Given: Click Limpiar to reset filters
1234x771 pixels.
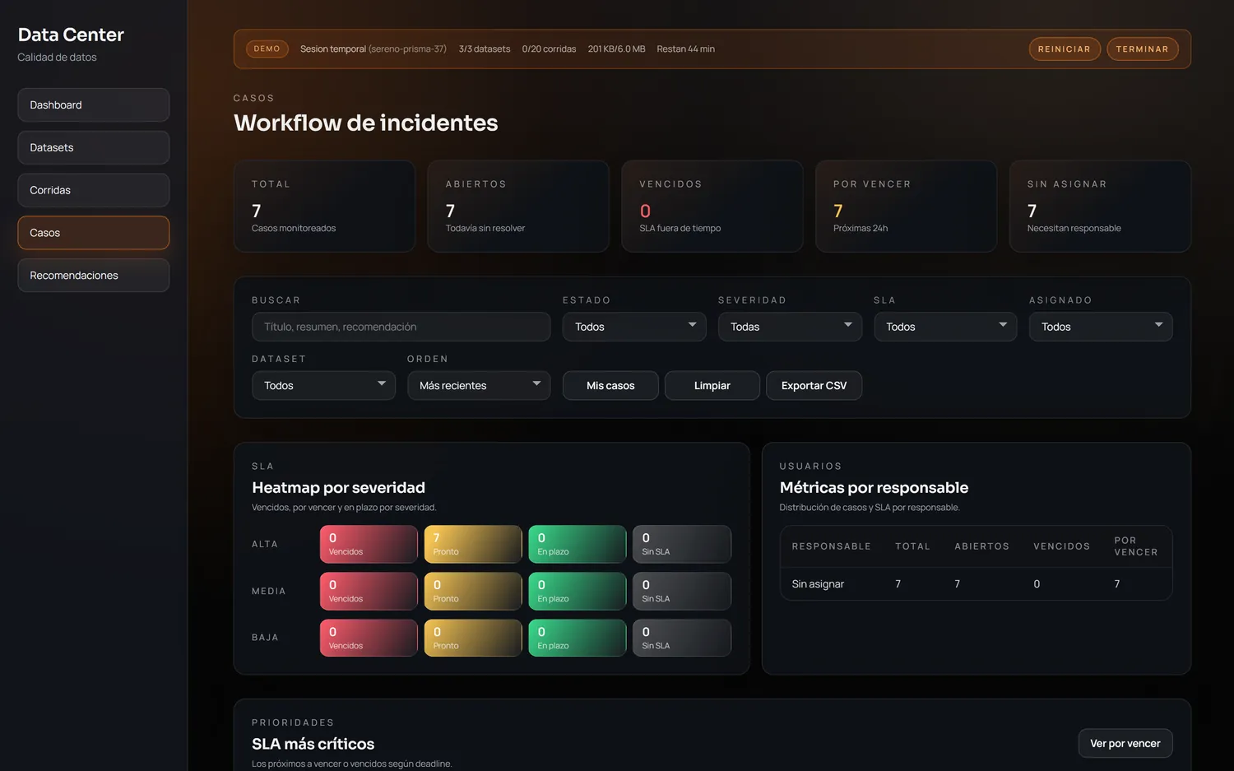Looking at the screenshot, I should [x=712, y=385].
